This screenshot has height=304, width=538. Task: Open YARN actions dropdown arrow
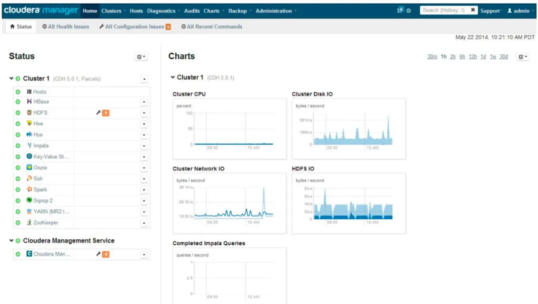click(x=144, y=212)
